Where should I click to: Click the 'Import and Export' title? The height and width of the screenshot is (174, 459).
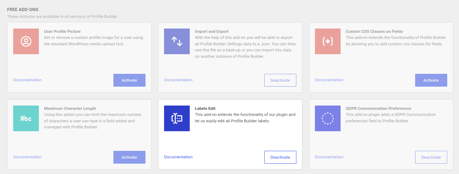click(212, 31)
